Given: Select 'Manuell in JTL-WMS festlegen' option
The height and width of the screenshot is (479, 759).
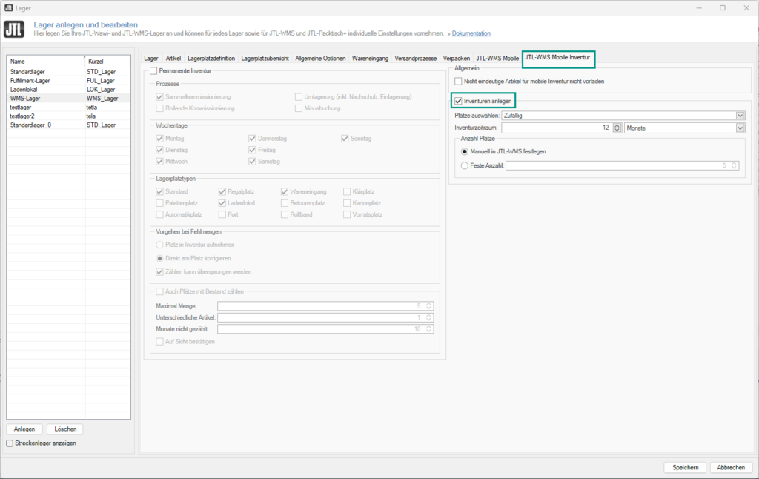Looking at the screenshot, I should tap(465, 151).
